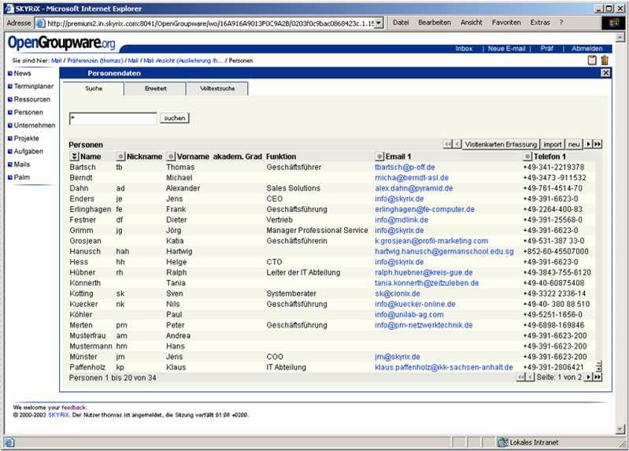The image size is (629, 451).
Task: Open the Favoriten browser menu
Action: [506, 23]
